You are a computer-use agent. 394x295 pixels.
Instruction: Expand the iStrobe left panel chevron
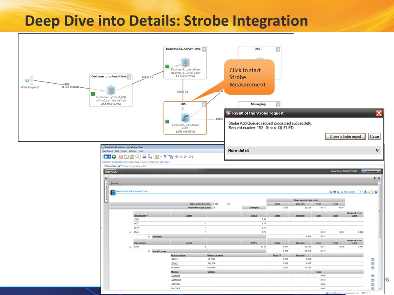(x=106, y=178)
